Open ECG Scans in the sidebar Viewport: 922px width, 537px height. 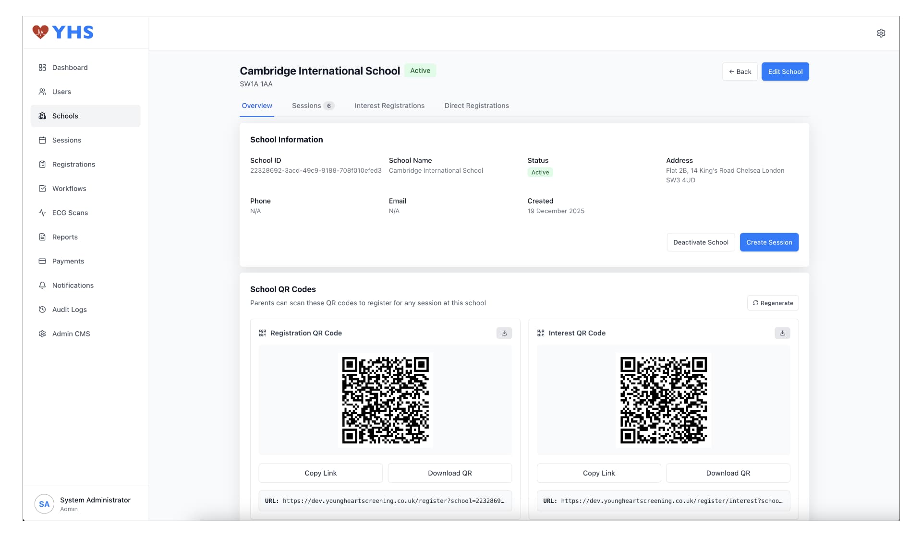pyautogui.click(x=85, y=213)
